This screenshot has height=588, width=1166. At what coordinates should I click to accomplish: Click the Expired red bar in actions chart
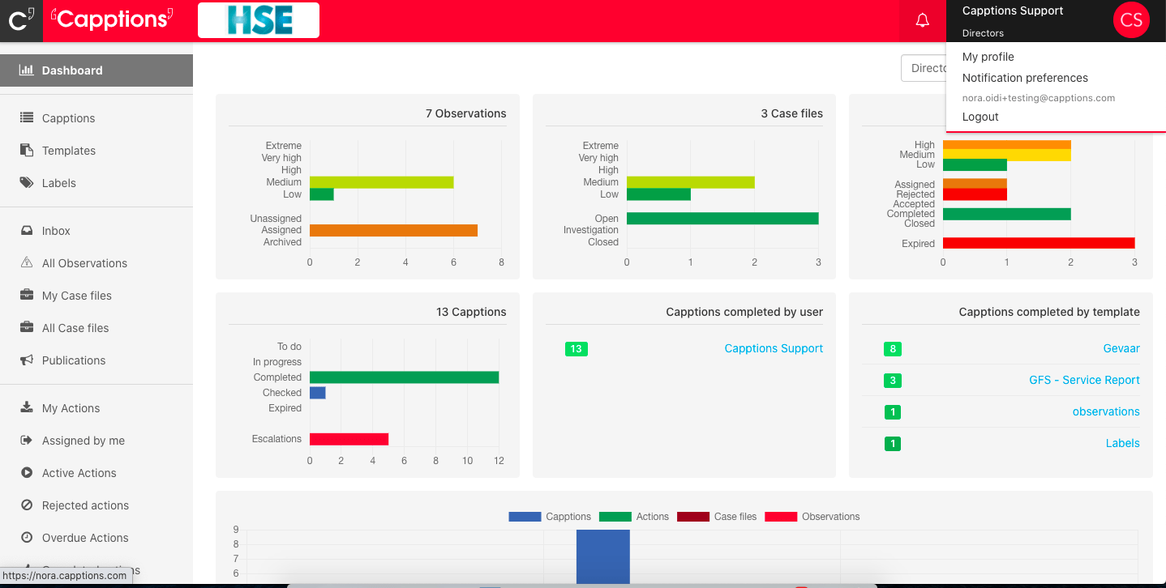click(x=1039, y=243)
